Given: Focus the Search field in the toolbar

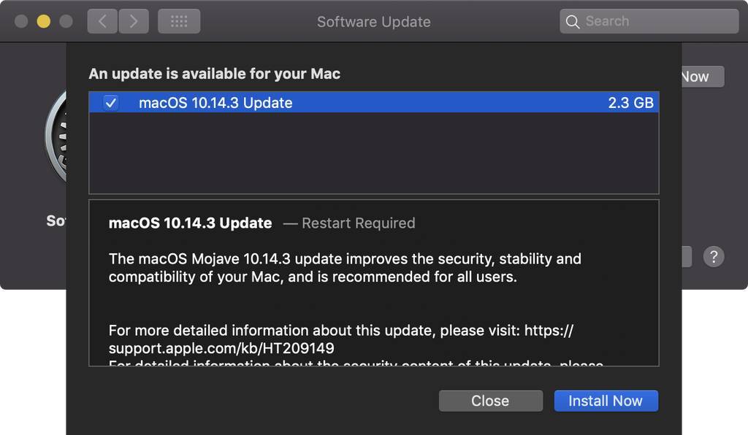Looking at the screenshot, I should (x=649, y=21).
